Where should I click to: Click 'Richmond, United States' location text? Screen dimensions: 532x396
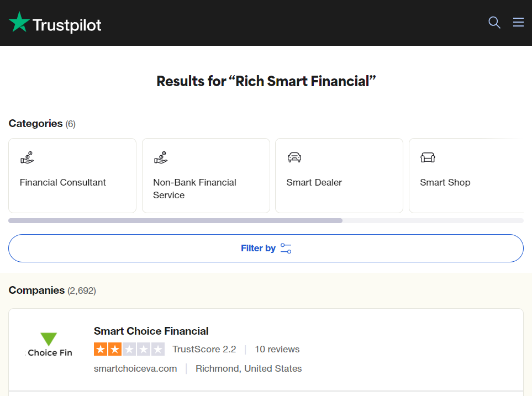[248, 368]
